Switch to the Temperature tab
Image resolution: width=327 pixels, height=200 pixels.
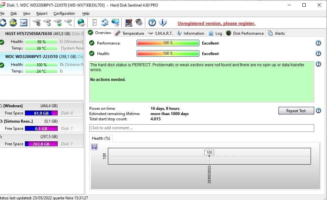[x=130, y=33]
